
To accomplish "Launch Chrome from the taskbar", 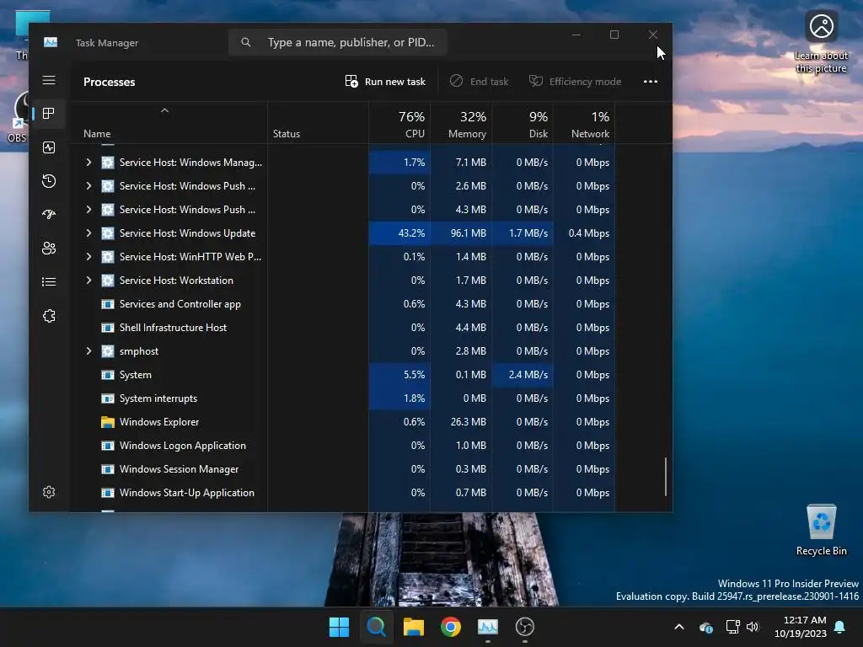I will click(x=451, y=627).
